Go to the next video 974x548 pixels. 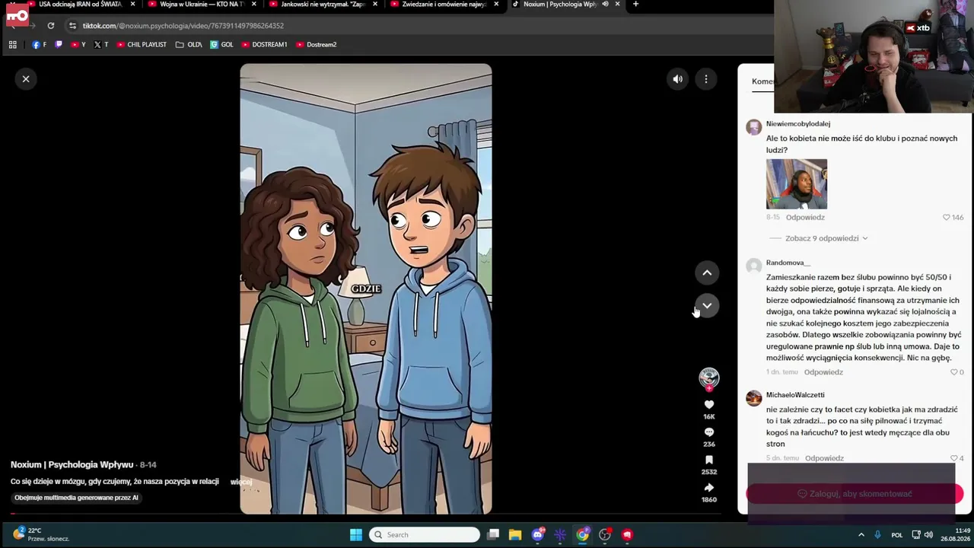coord(707,306)
